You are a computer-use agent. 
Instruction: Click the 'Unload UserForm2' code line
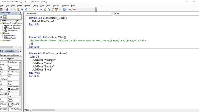pos(43,21)
